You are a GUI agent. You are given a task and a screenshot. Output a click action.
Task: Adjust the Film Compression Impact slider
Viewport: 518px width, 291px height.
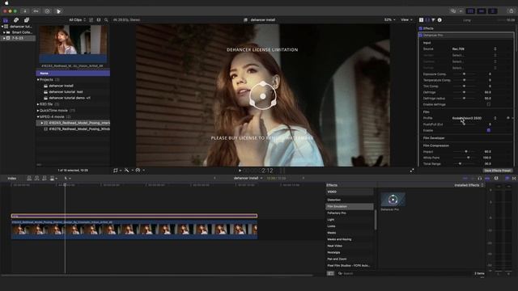[x=465, y=151]
